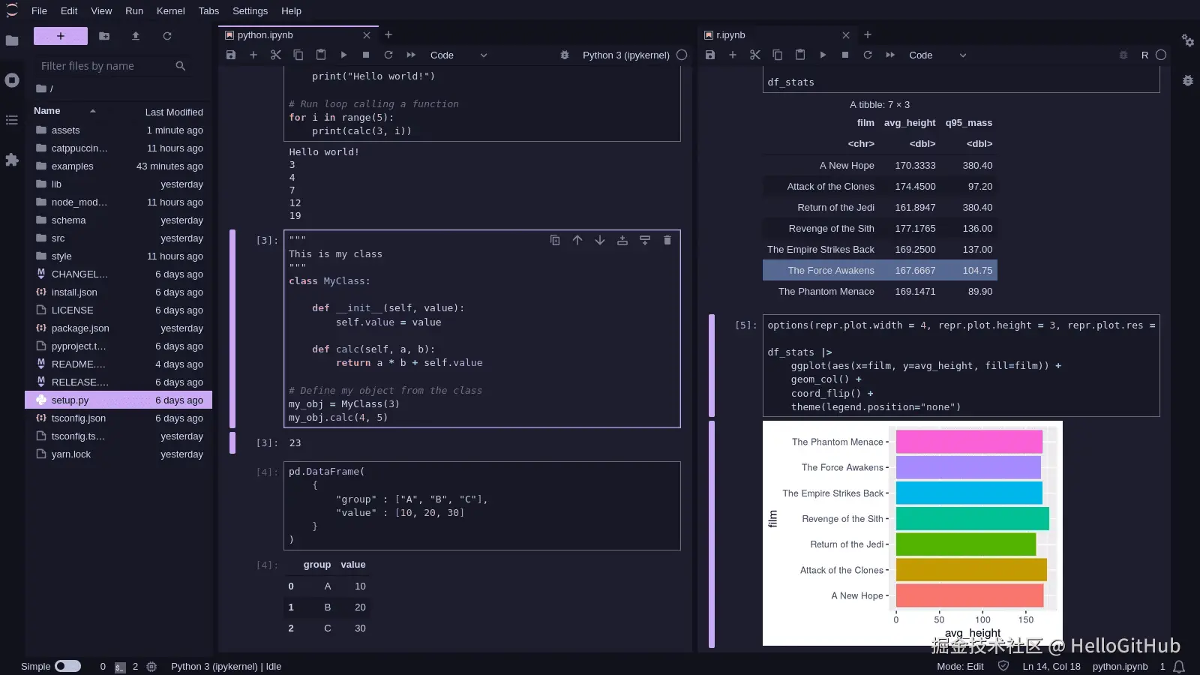Restart the Python kernel
Screen dimensions: 1200x675
(x=388, y=55)
